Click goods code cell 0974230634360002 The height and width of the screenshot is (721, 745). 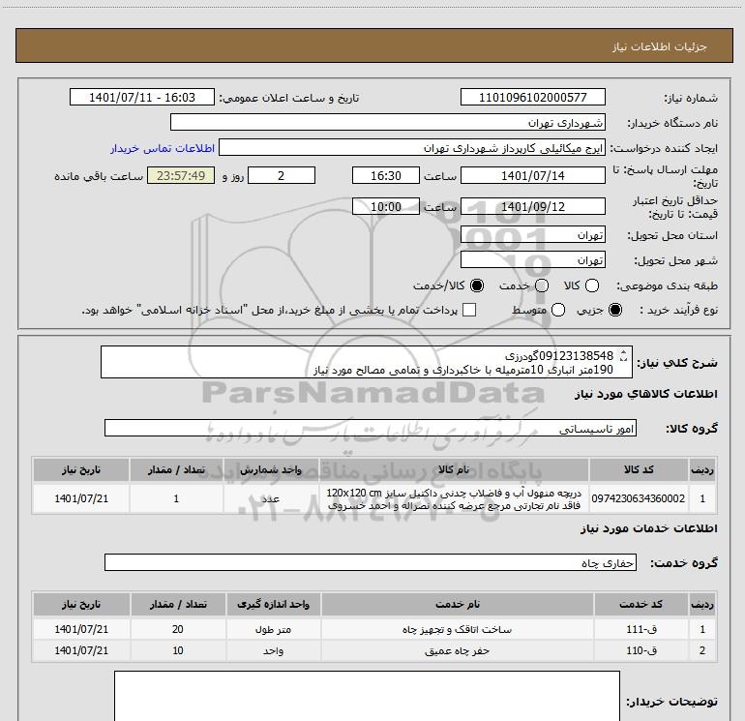point(639,498)
